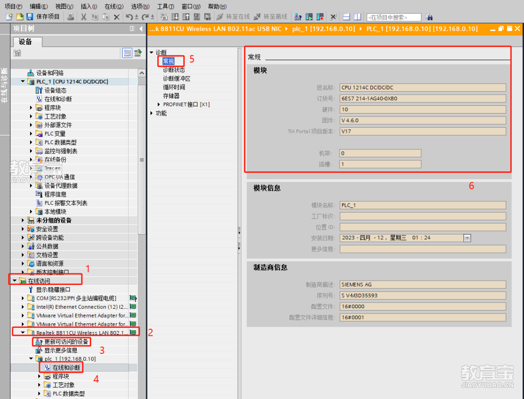Click the 模块名称 field containing PLC_1
524x399 pixels.
[422, 205]
